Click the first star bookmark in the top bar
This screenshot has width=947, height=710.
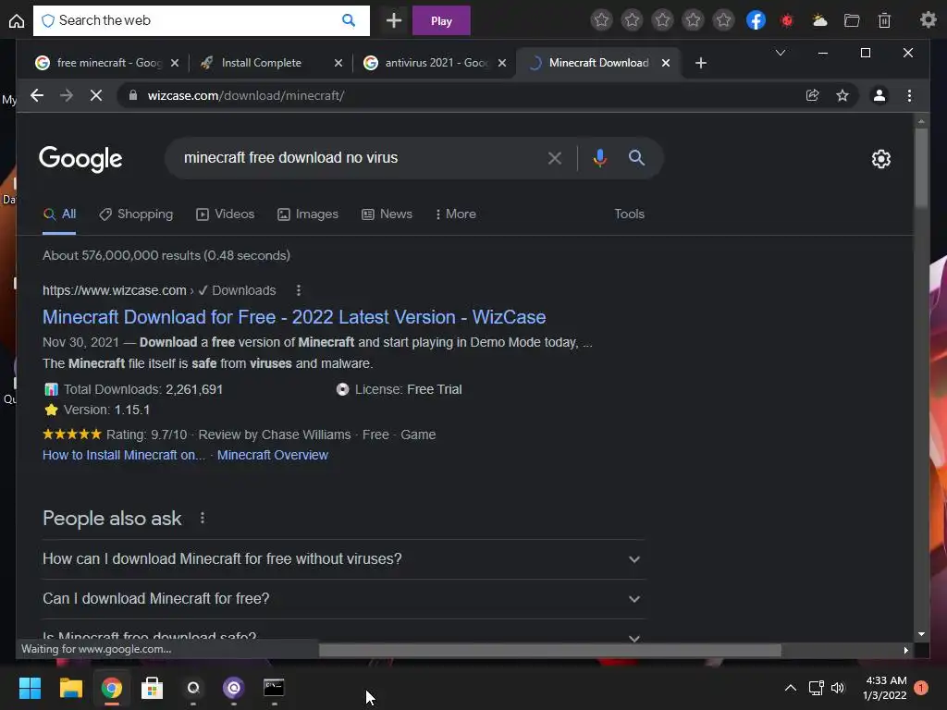601,20
